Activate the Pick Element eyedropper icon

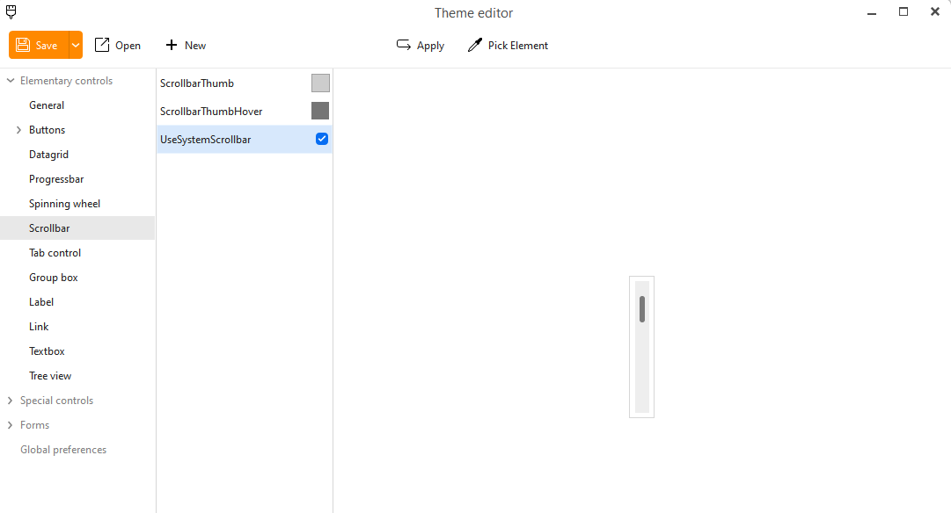point(475,45)
